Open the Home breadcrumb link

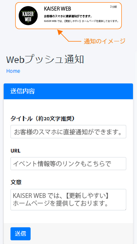tap(13, 71)
